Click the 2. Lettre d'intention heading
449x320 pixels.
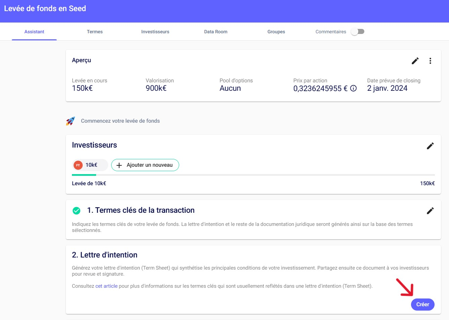tap(105, 255)
